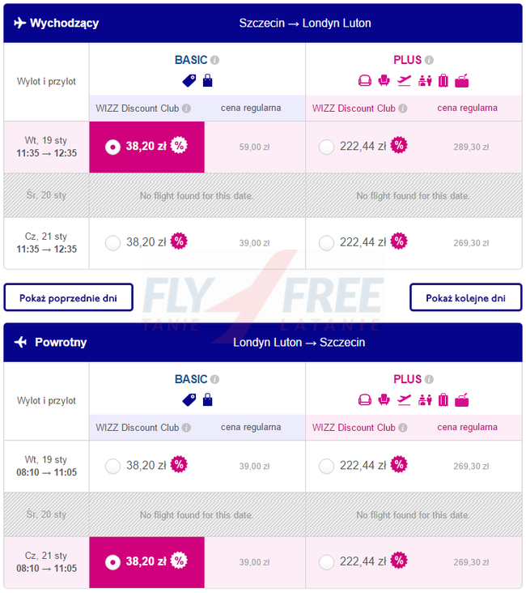Click the Wt, 19 sty date in the return section
Image resolution: width=526 pixels, height=593 pixels.
point(47,459)
